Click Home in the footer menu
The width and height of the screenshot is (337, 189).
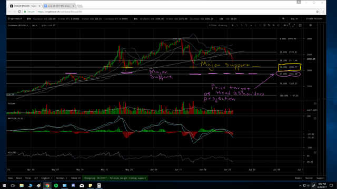coord(10,178)
